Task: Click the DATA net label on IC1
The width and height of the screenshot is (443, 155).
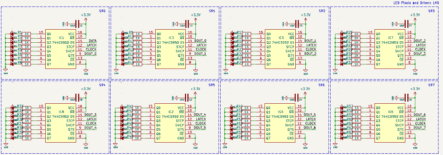Action: click(x=92, y=41)
